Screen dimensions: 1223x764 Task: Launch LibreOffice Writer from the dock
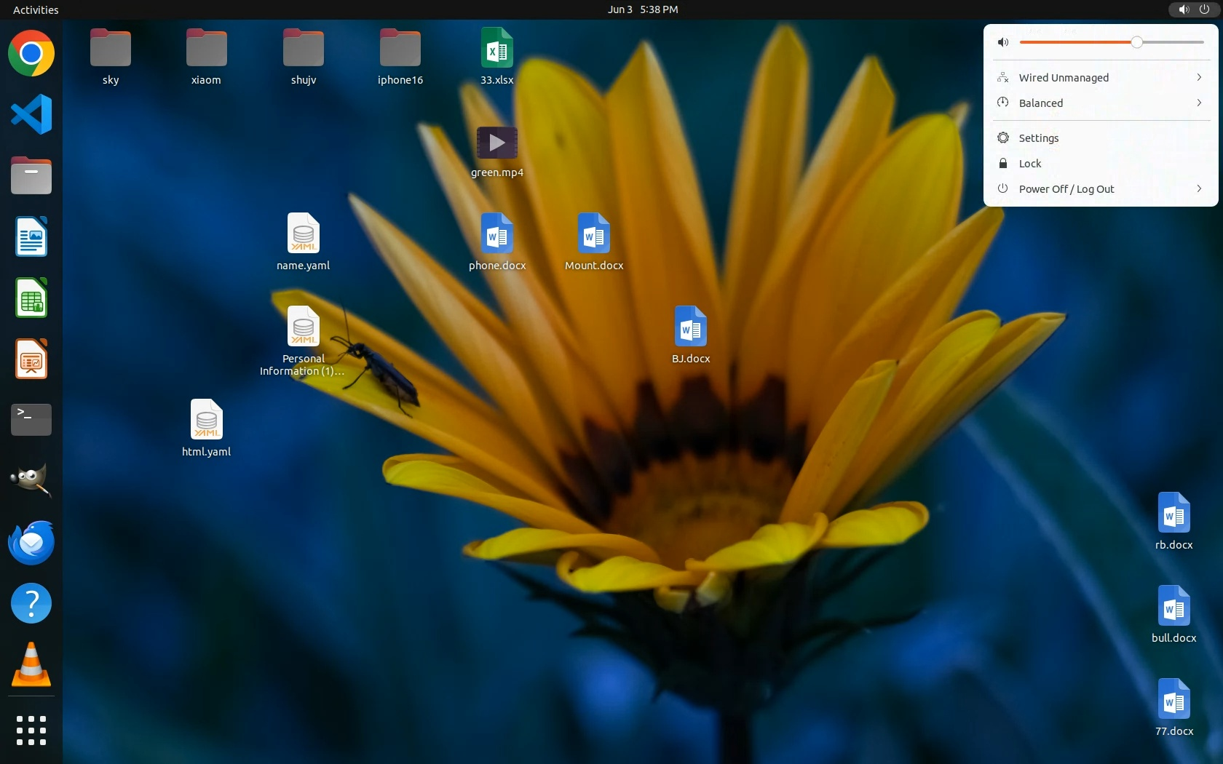31,236
